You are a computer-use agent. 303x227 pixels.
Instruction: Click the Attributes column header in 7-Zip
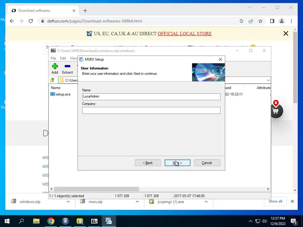pyautogui.click(x=263, y=87)
